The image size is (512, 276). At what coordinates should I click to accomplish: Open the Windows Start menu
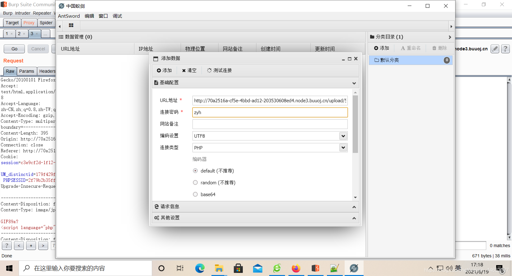pyautogui.click(x=9, y=268)
